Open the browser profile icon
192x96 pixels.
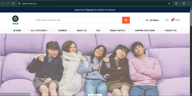pos(184,3)
